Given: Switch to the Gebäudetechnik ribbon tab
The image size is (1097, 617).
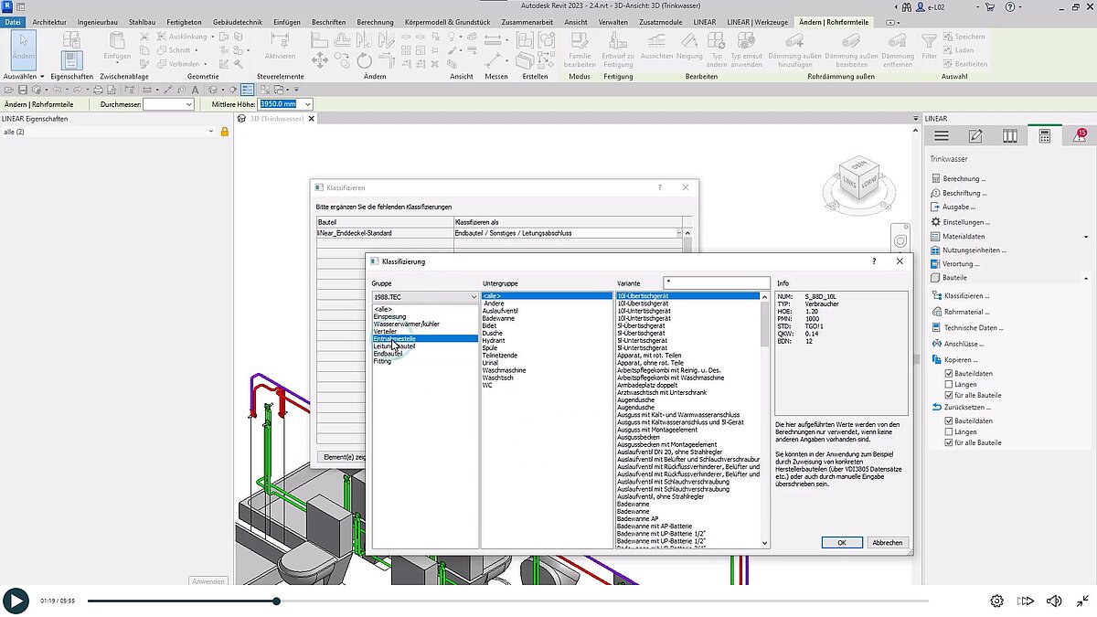Looking at the screenshot, I should coord(240,21).
